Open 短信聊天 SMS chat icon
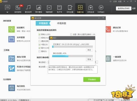 coord(12,29)
